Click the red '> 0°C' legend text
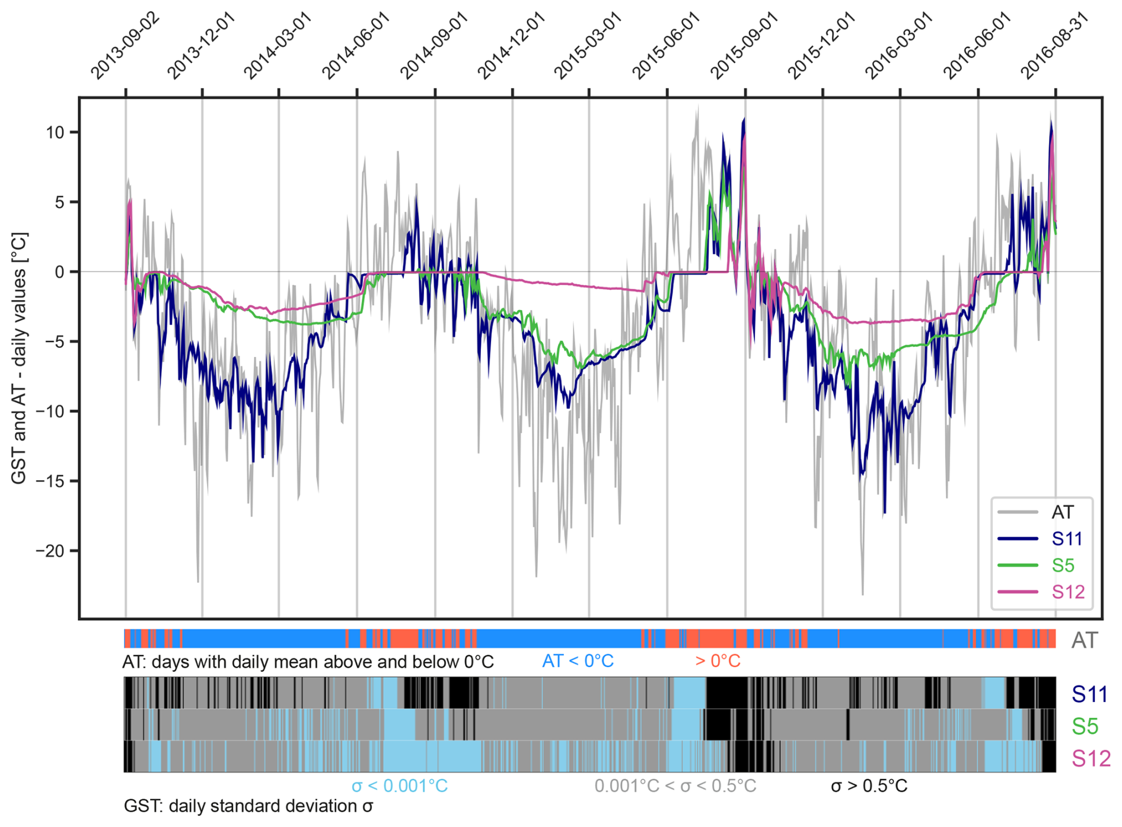The image size is (1122, 827). pyautogui.click(x=718, y=661)
